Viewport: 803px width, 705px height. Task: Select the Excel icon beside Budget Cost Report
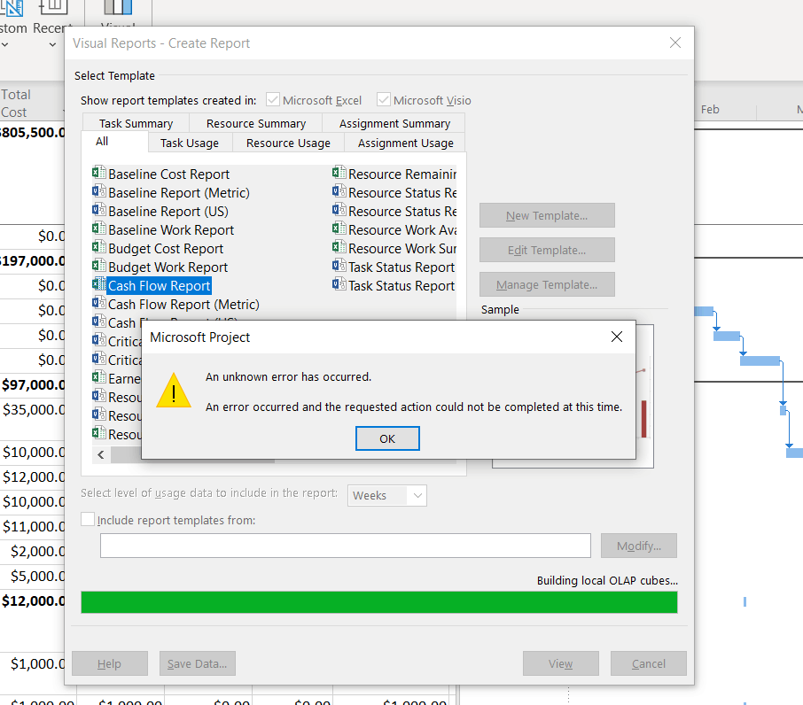click(99, 248)
